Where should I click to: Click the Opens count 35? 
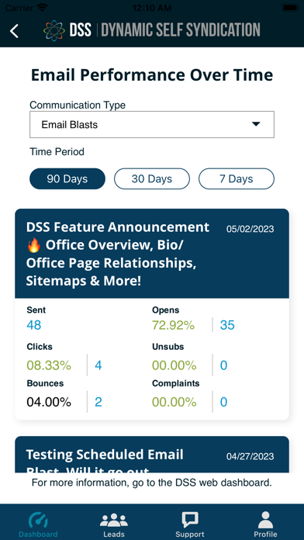[x=227, y=325]
